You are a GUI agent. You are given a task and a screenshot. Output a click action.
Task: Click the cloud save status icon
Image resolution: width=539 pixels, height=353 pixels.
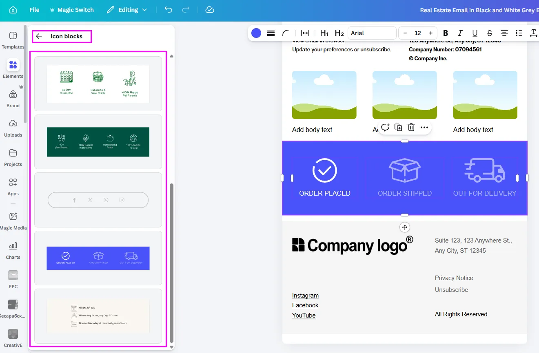click(210, 10)
